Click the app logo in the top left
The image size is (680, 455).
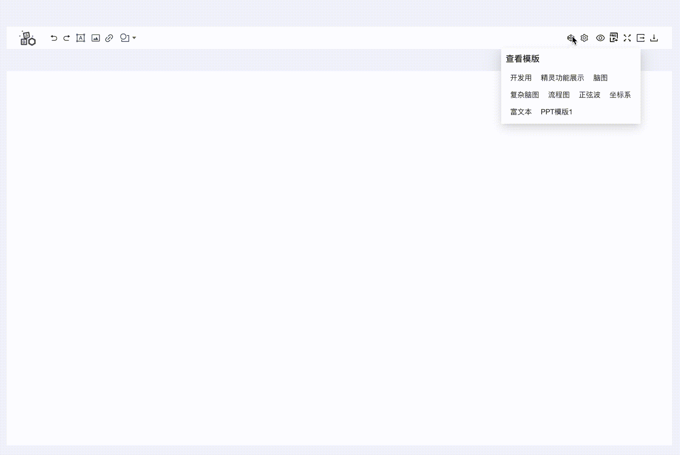[27, 39]
